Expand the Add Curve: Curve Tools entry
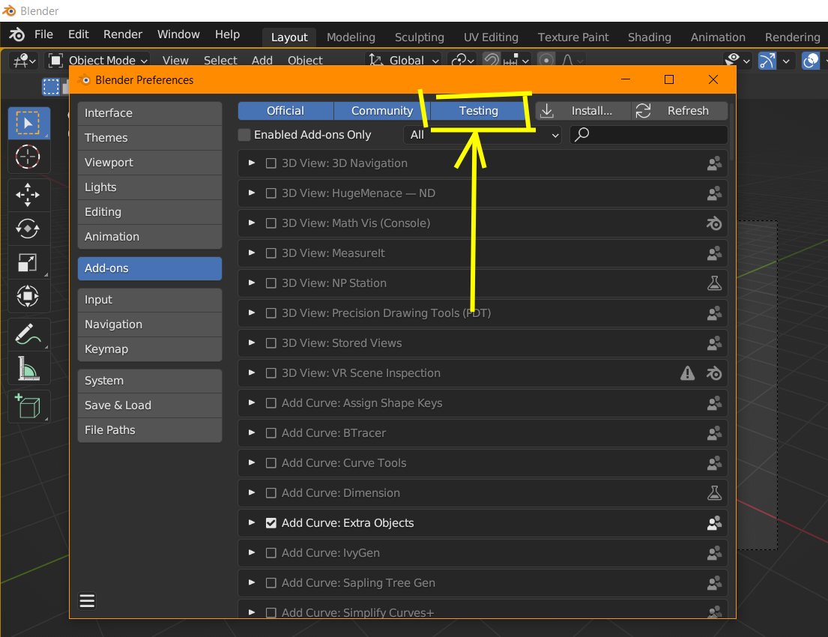Screen dimensions: 828x637 pos(252,462)
